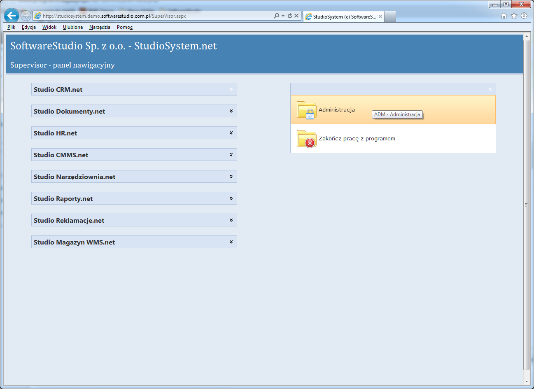
Task: Click the SoftwareStudio Sp. z o.o. page title
Action: coord(113,46)
